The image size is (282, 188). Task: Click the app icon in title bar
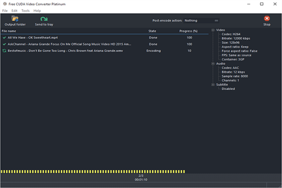pos(4,4)
